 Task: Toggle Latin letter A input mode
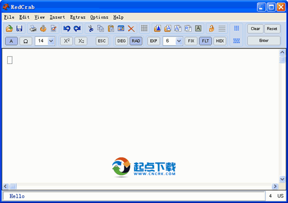(x=12, y=41)
